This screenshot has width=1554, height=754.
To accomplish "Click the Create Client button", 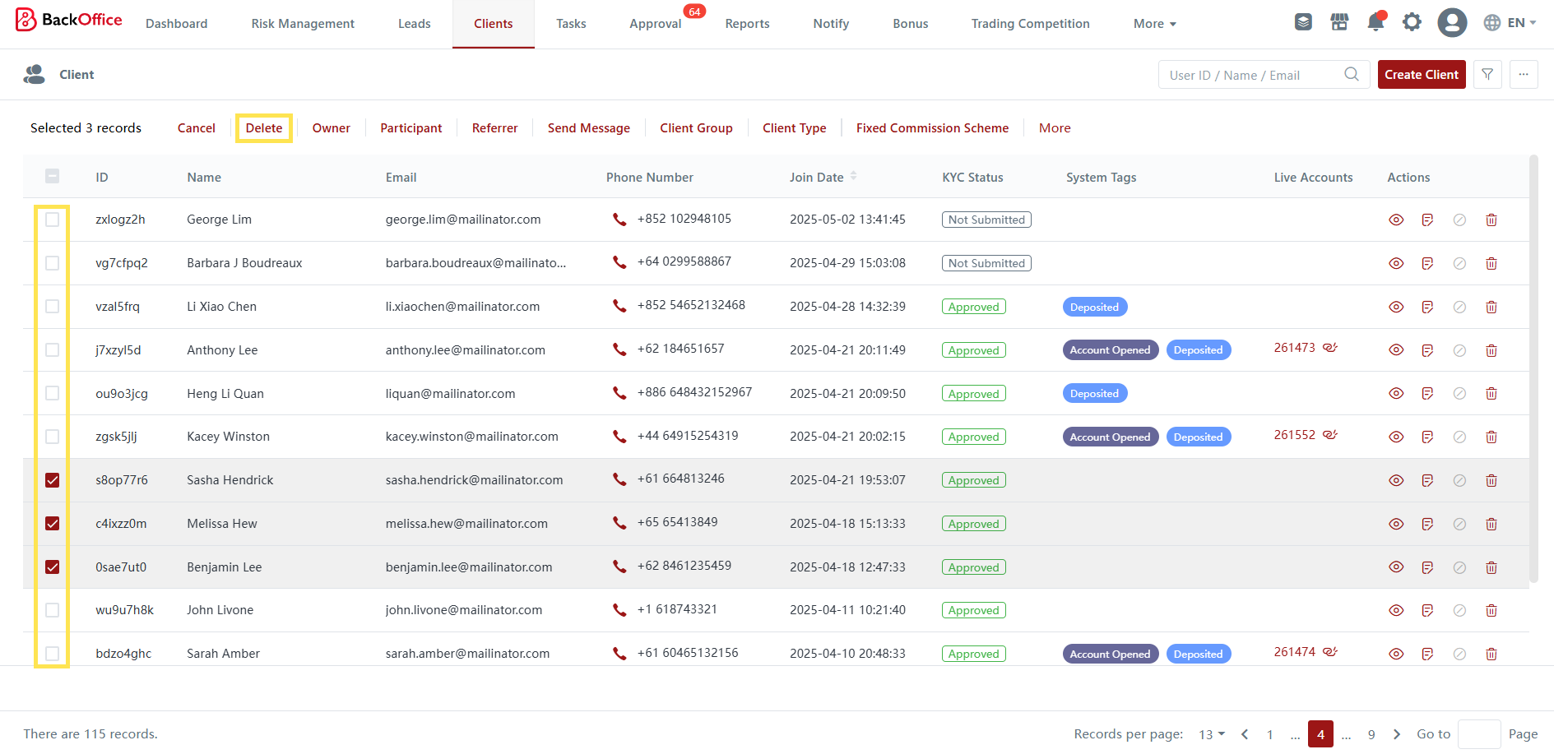I will tap(1421, 75).
